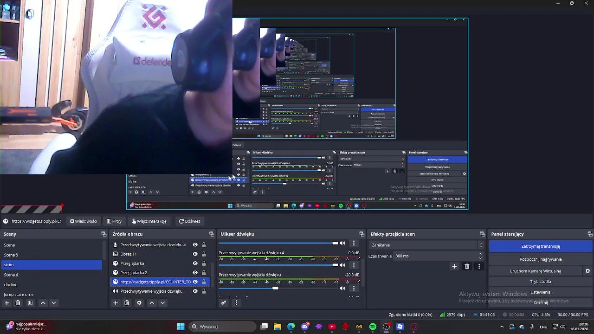The image size is (594, 334).
Task: Undock the Efekty przejścia scen panel
Action: [x=482, y=234]
